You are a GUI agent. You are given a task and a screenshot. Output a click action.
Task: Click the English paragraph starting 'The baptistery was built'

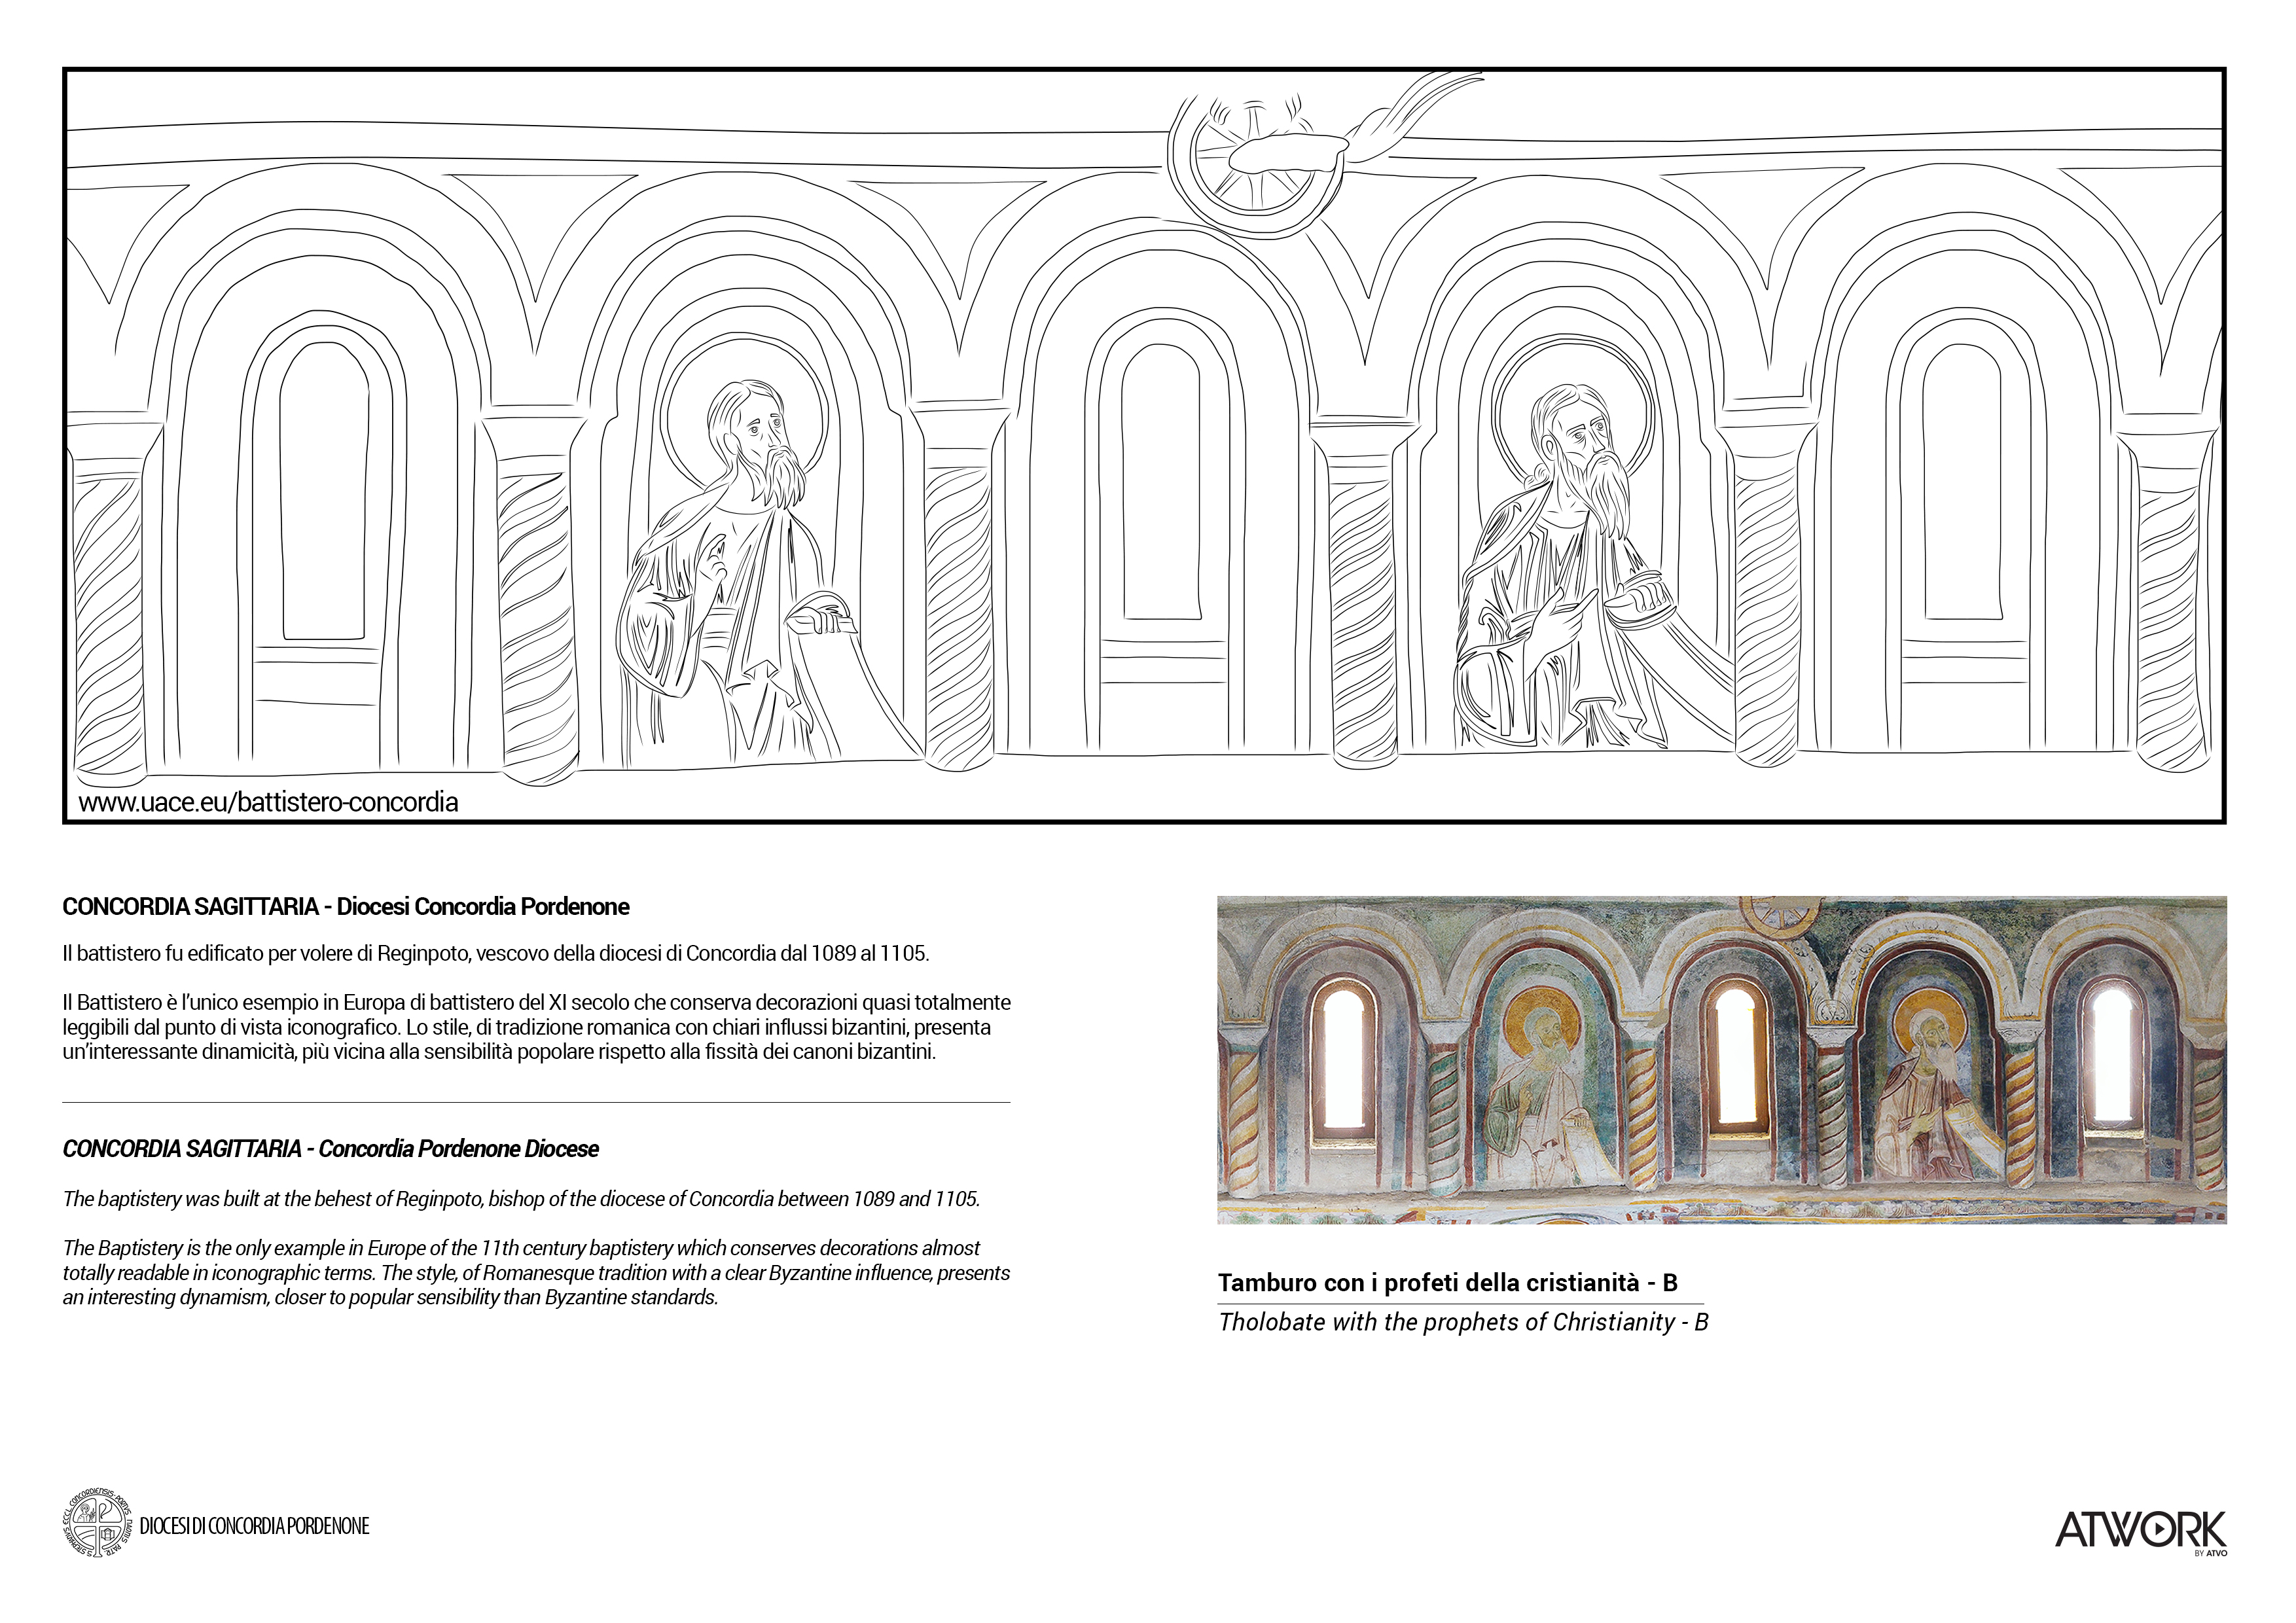pyautogui.click(x=521, y=1198)
